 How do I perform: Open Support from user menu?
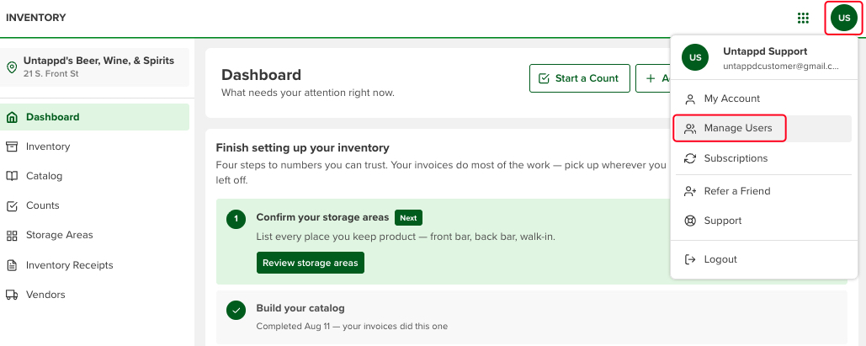(x=762, y=221)
